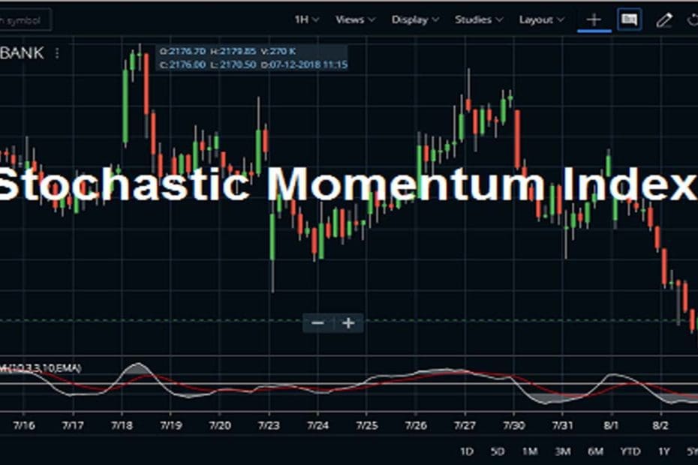Click the symbol search input box
Screen dimensions: 698x465
pos(25,20)
